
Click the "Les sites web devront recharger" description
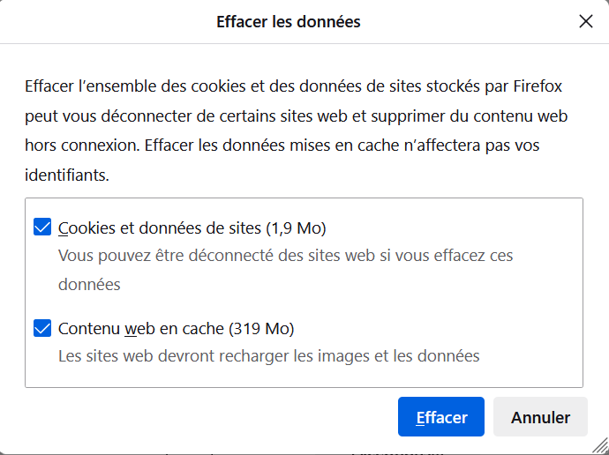tap(268, 356)
